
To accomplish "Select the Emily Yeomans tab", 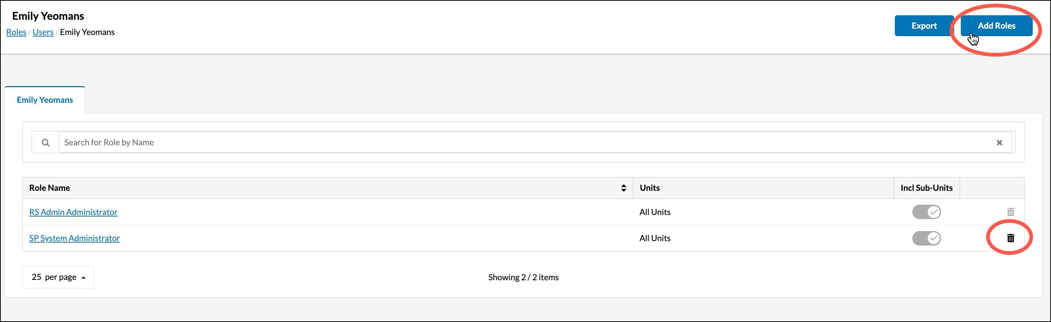I will pyautogui.click(x=45, y=100).
